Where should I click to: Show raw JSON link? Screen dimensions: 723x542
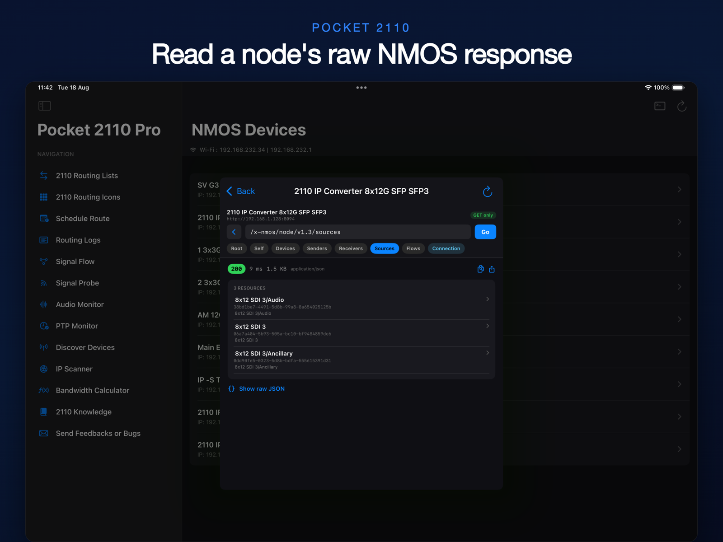pos(262,389)
